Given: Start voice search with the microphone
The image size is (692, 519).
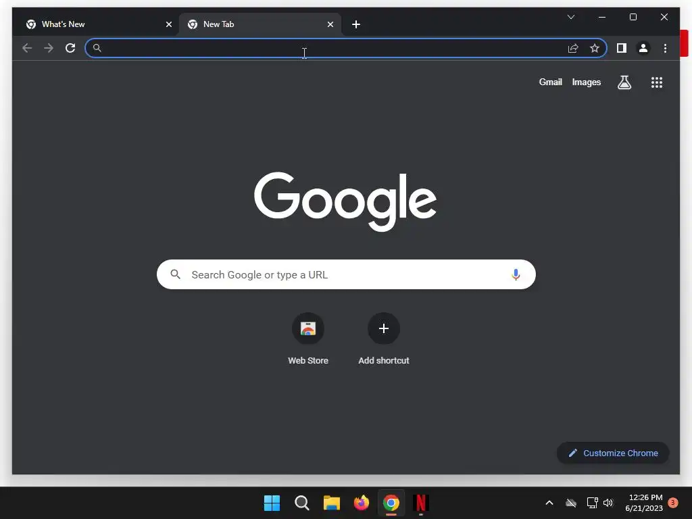Looking at the screenshot, I should (516, 274).
